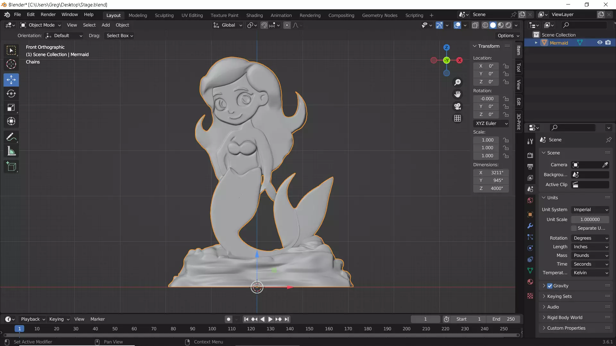Image resolution: width=616 pixels, height=346 pixels.
Task: Expand Mermaid in the outliner
Action: pyautogui.click(x=536, y=43)
